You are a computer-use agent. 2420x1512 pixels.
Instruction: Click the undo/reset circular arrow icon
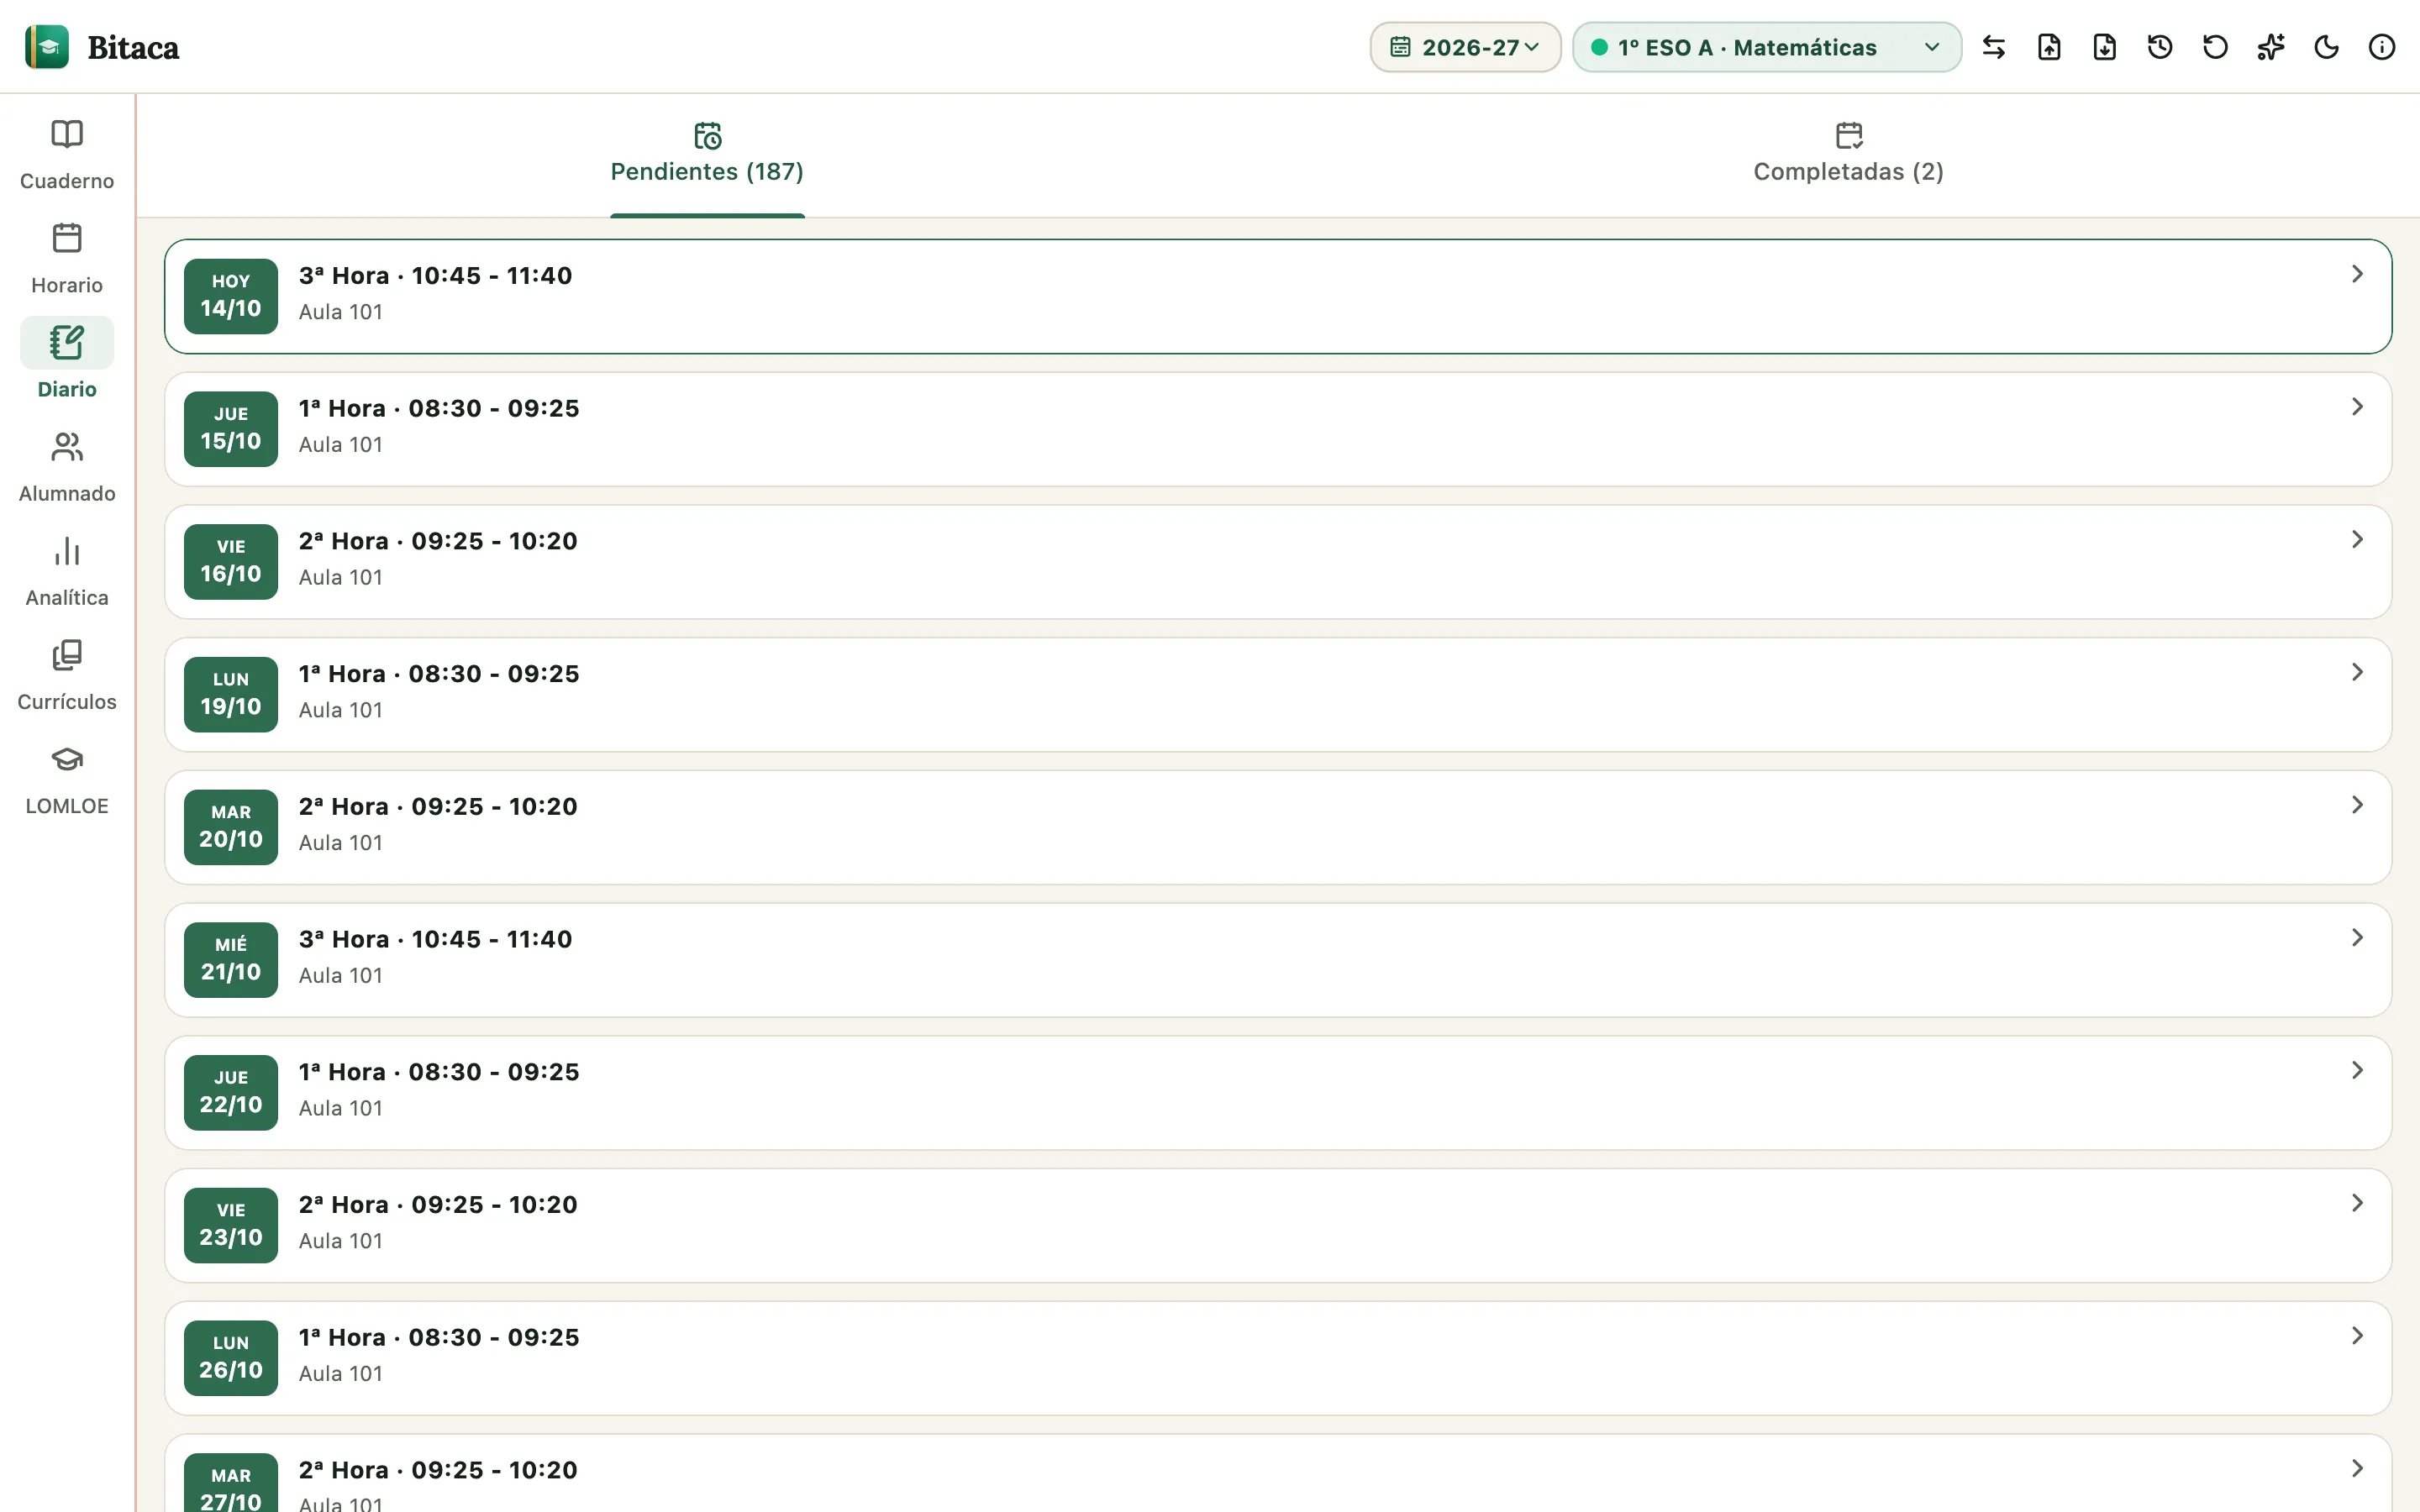point(2216,47)
